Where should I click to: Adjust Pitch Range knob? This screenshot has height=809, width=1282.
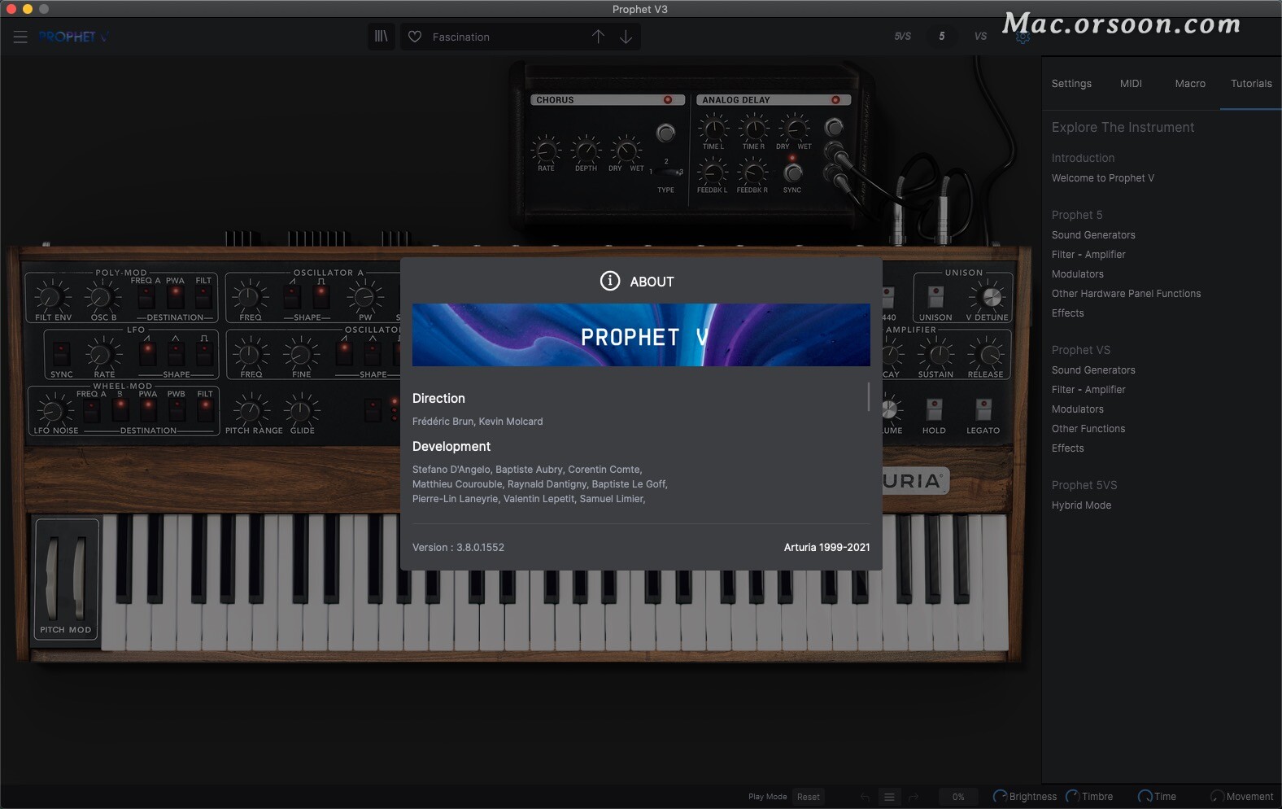click(251, 410)
